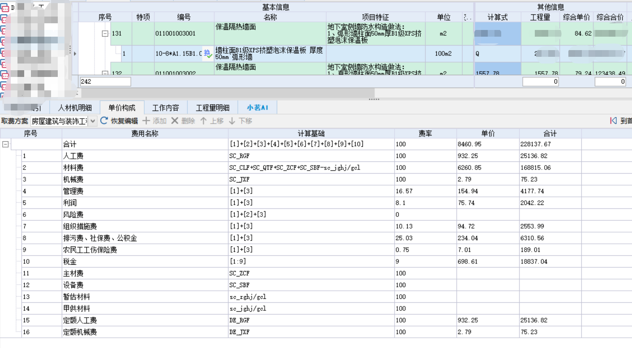Click the total value 228137.67

click(550, 144)
